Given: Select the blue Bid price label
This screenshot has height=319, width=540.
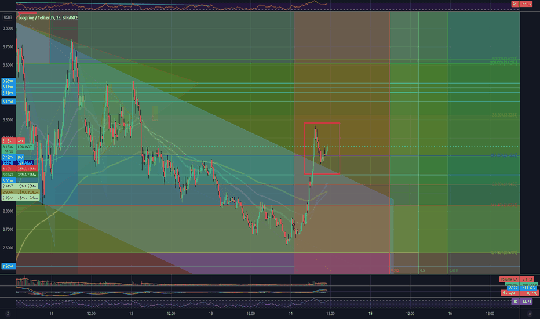Looking at the screenshot, I should click(12, 157).
